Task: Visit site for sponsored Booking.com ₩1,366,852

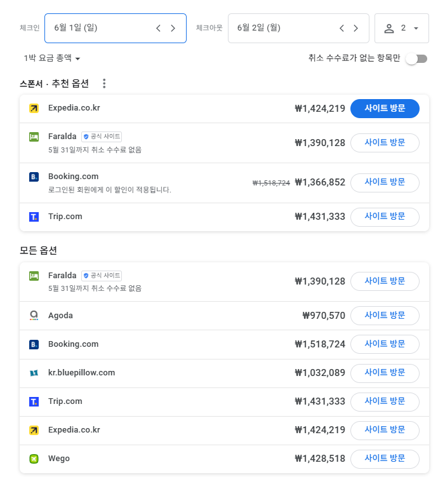Action: click(x=385, y=182)
